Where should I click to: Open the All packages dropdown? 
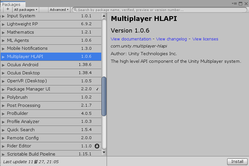[x=26, y=10]
